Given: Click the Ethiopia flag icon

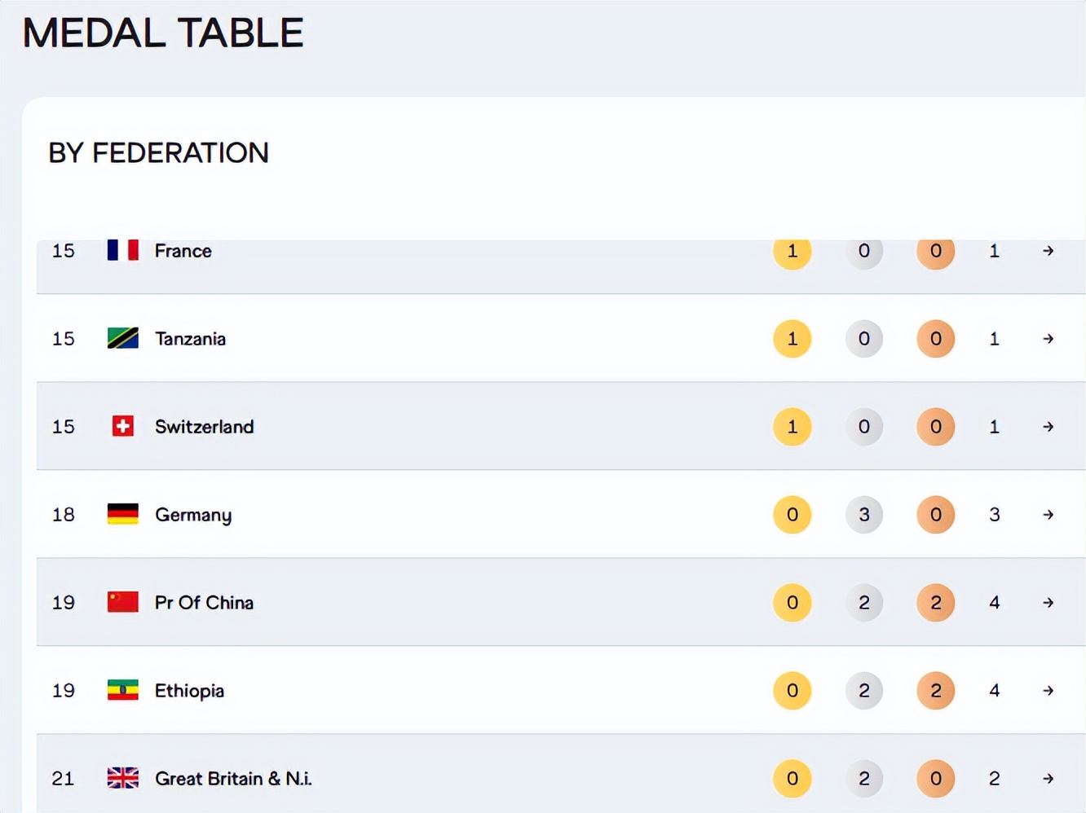Looking at the screenshot, I should pyautogui.click(x=123, y=690).
